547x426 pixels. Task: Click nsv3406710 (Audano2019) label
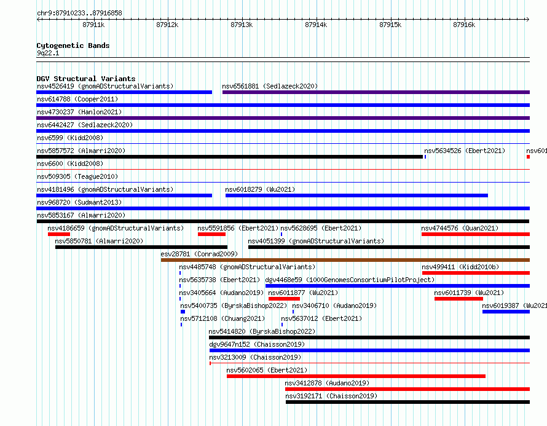tap(334, 306)
